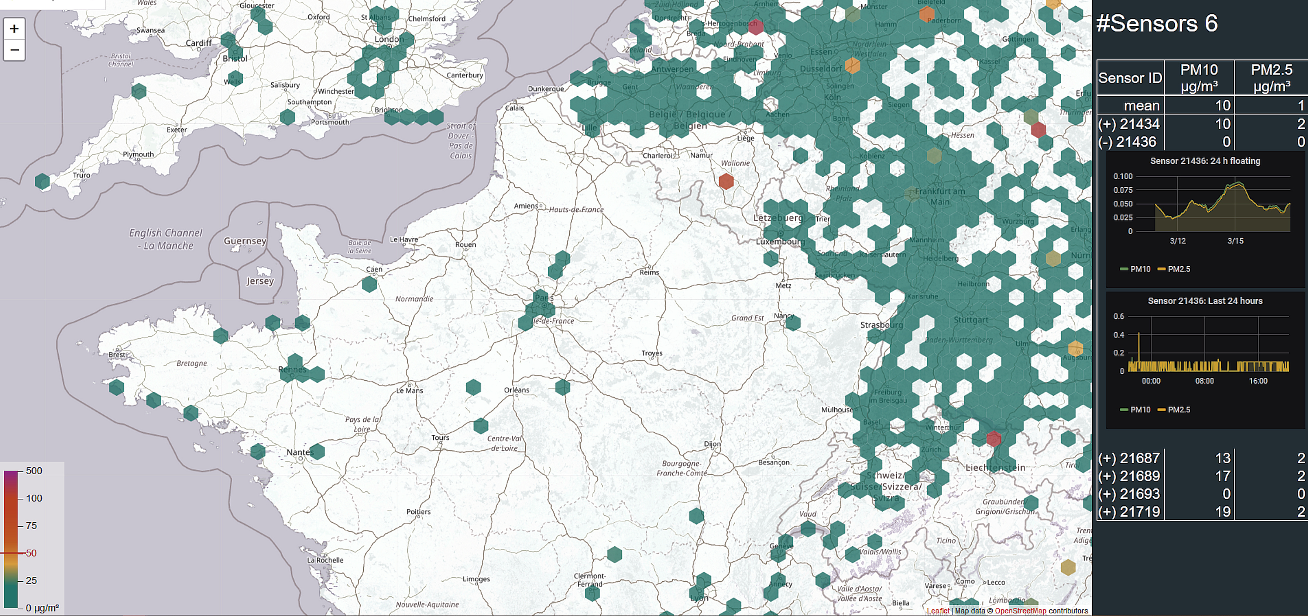Click the #Sensors 6 heading
Image resolution: width=1308 pixels, height=616 pixels.
(x=1157, y=23)
